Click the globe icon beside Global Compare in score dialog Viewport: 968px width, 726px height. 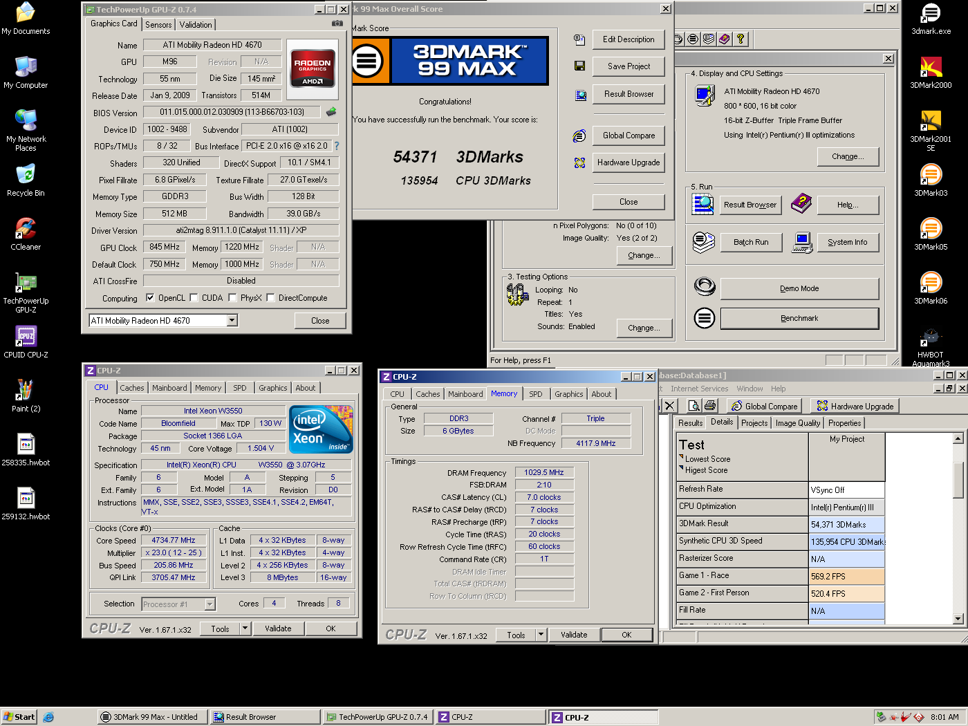pyautogui.click(x=579, y=136)
